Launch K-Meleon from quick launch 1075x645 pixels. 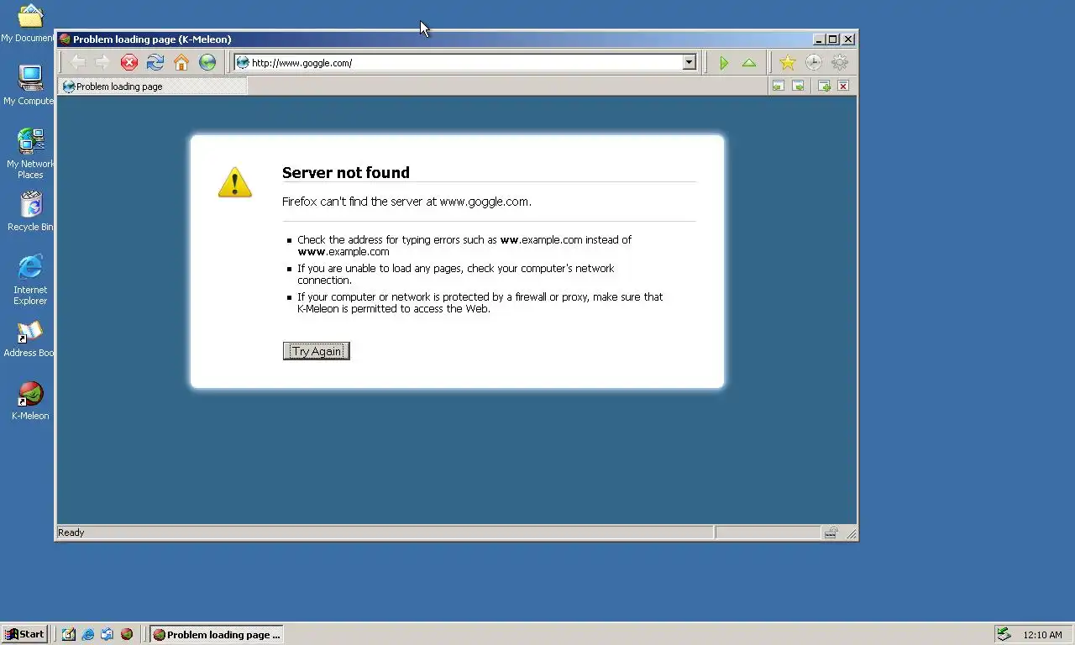pyautogui.click(x=127, y=634)
